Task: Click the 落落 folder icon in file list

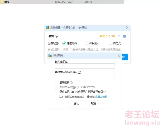Action: [x=2, y=2]
